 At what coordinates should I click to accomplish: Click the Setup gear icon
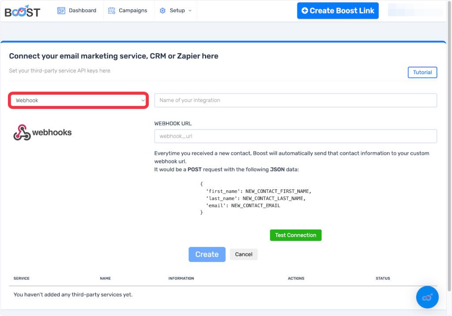coord(162,11)
